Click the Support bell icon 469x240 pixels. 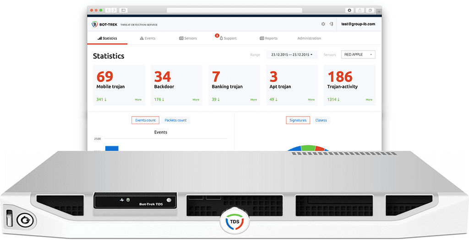[x=221, y=38]
